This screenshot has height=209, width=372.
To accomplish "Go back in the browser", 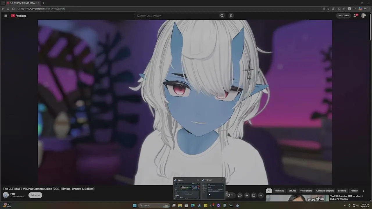I will tap(3, 9).
